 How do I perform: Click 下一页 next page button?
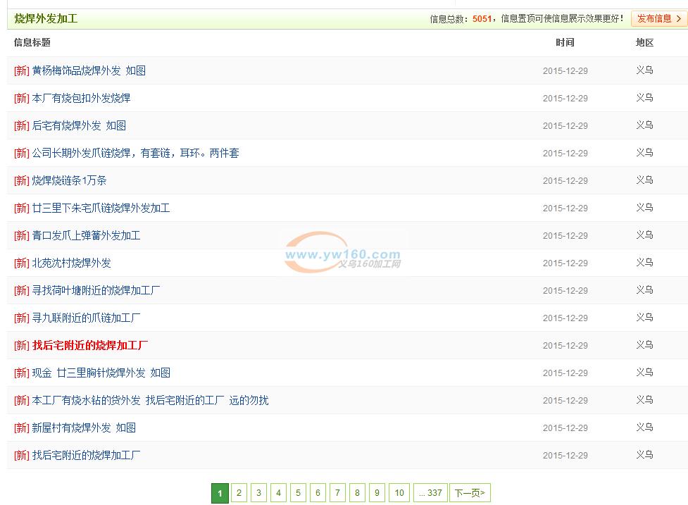click(x=470, y=493)
